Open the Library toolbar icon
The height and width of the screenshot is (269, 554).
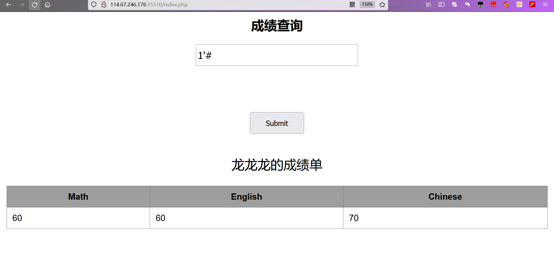pyautogui.click(x=428, y=5)
